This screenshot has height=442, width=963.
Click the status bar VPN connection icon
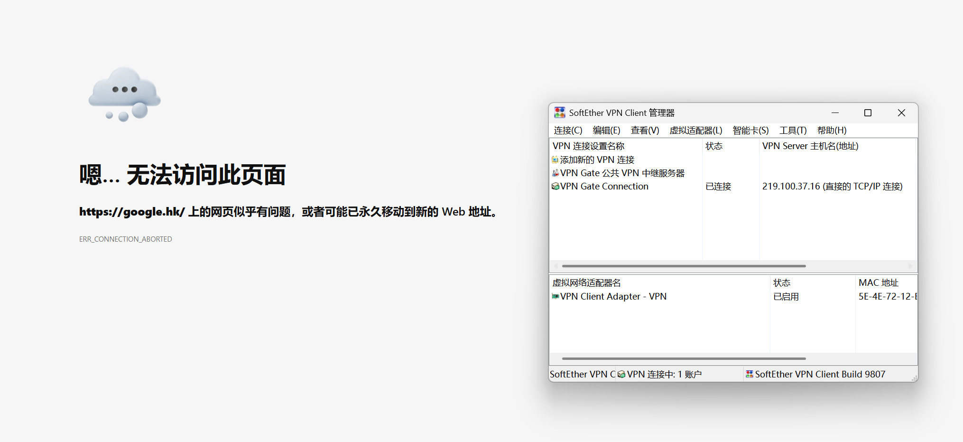[621, 375]
